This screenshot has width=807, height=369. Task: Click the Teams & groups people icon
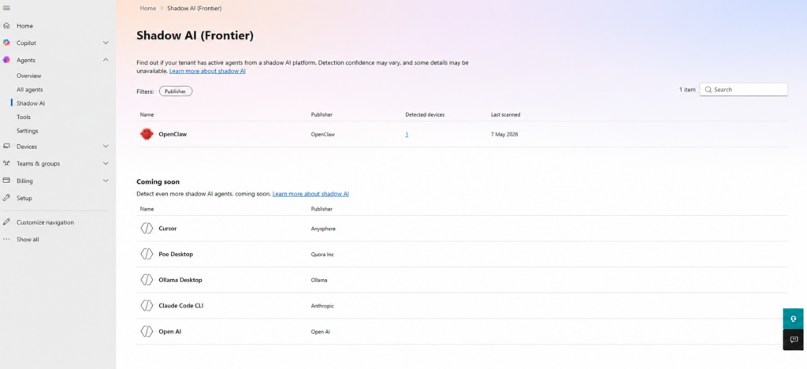tap(6, 164)
